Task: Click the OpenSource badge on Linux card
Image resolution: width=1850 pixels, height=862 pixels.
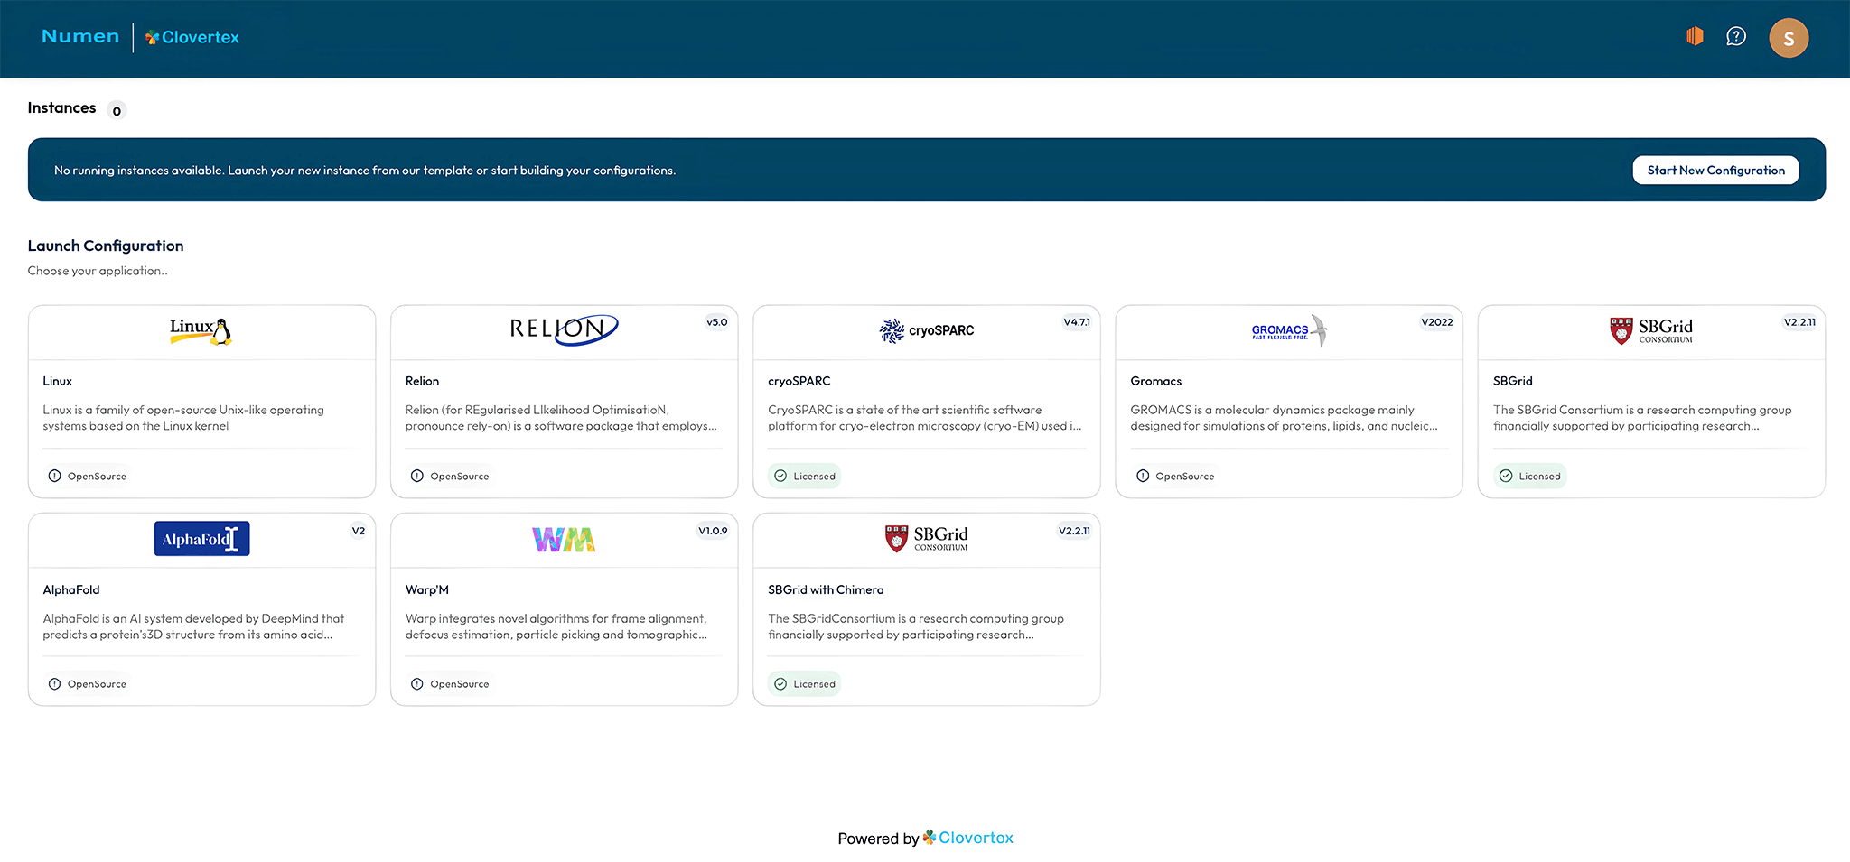Action: (88, 476)
